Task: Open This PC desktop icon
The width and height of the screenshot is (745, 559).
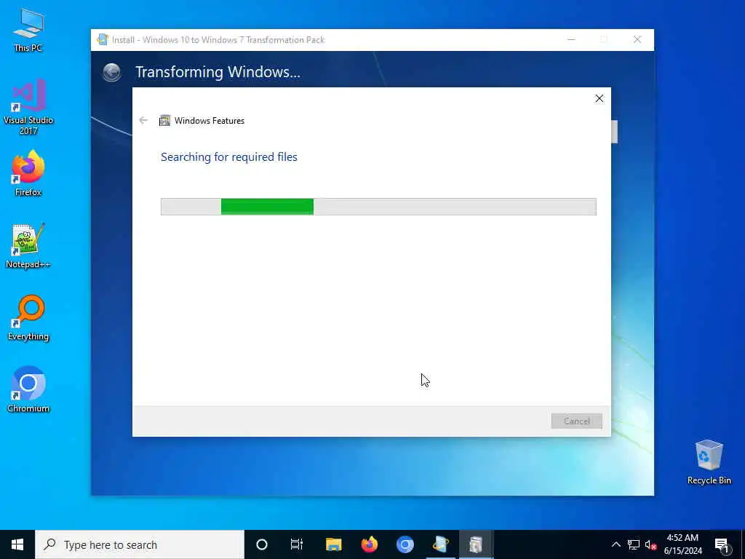Action: (x=28, y=30)
